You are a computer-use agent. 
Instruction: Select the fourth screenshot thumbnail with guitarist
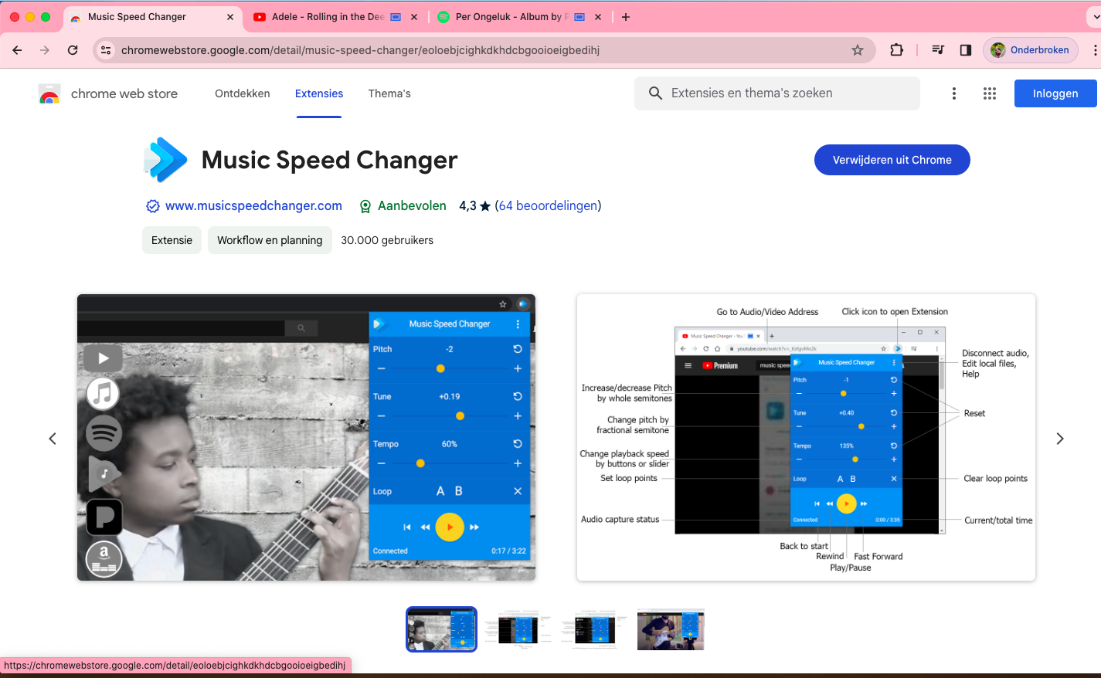(x=671, y=629)
